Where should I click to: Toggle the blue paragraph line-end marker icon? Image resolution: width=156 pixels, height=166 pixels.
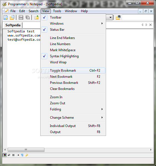[x=22, y=155]
